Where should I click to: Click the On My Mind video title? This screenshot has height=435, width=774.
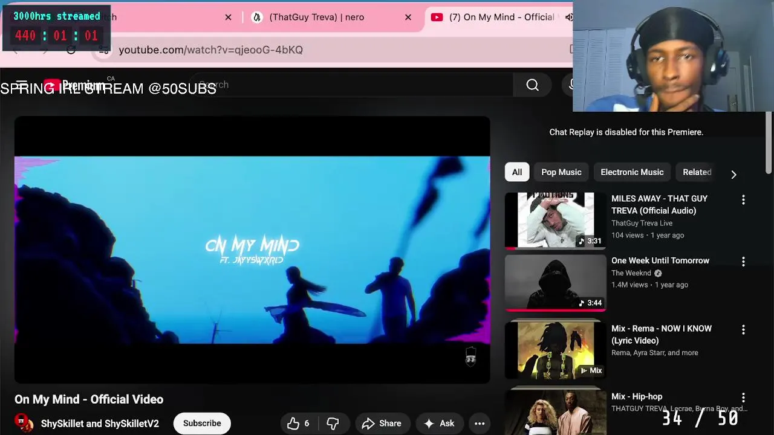coord(89,399)
